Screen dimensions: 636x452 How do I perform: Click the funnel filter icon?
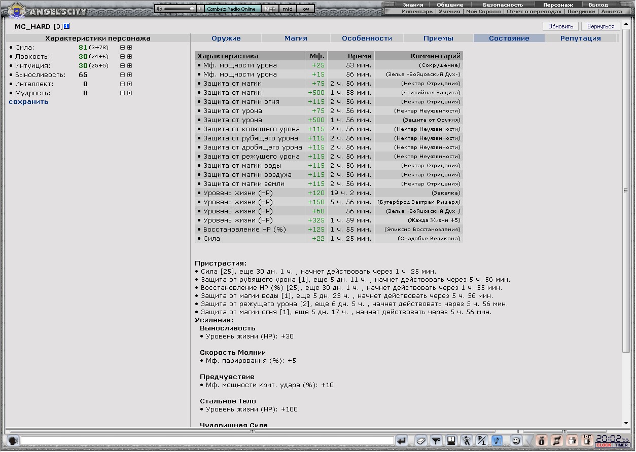436,440
